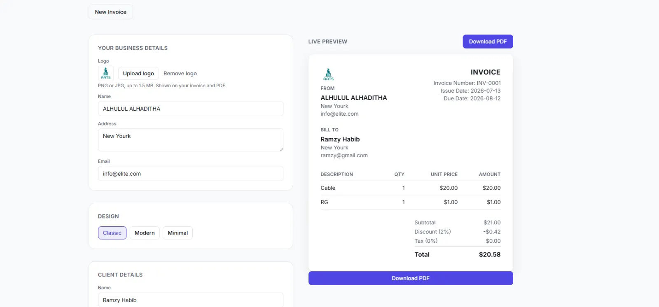Viewport: 659px width, 307px height.
Task: Click the -$0.42 discount value
Action: click(492, 232)
